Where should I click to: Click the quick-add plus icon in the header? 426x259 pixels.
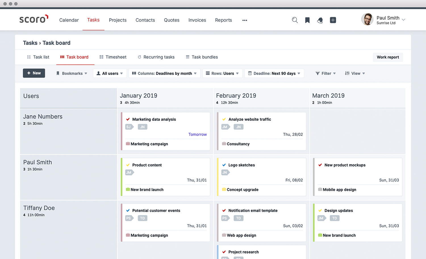coord(333,20)
